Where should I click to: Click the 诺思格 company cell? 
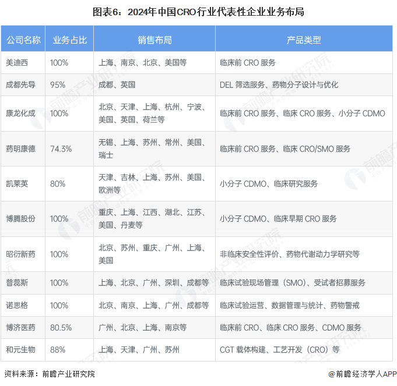click(x=16, y=305)
